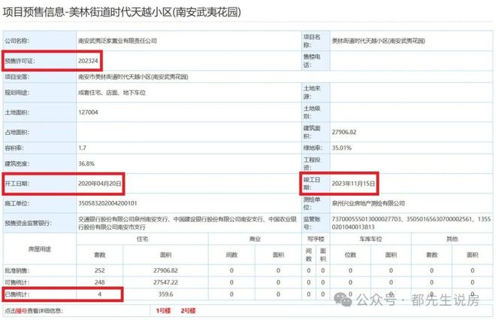This screenshot has width=496, height=320.
Task: Click the plot ratio value 1.7
Action: click(x=82, y=148)
